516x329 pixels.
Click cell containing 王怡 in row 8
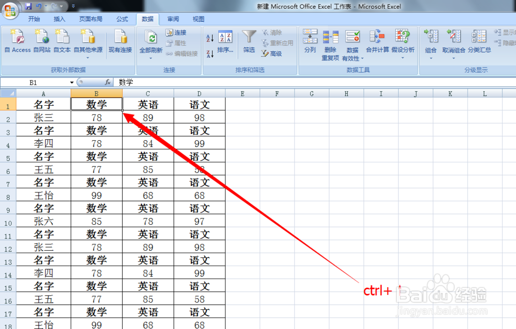tap(43, 195)
